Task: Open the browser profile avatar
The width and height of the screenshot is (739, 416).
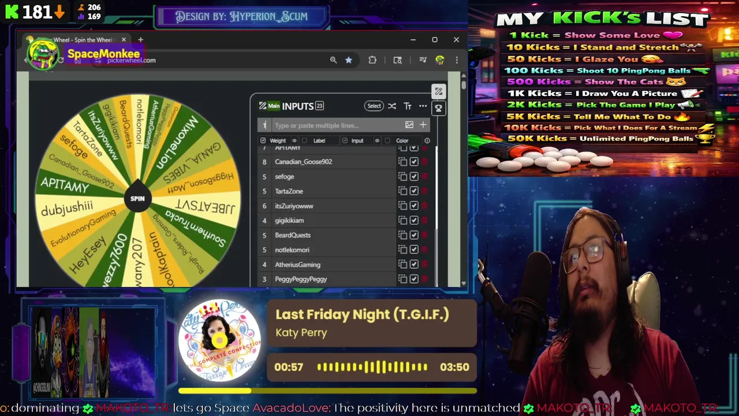Action: coord(440,60)
